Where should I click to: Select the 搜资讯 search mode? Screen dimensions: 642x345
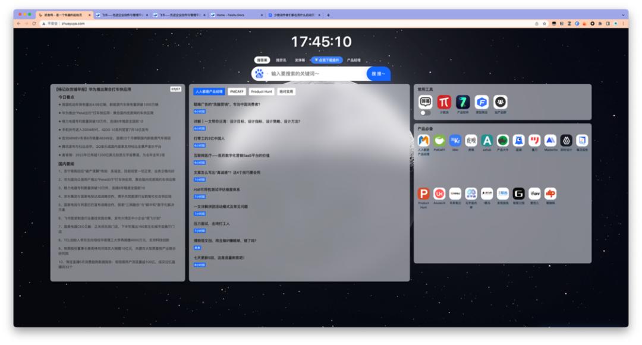[281, 60]
